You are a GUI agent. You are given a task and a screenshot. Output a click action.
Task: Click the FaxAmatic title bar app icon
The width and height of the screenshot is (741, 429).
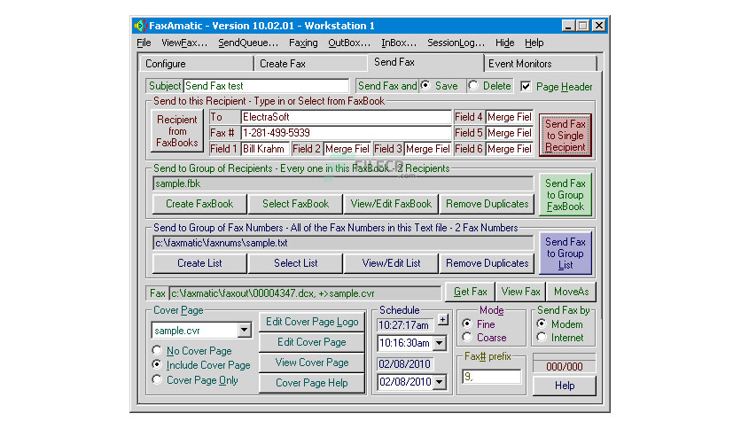140,26
